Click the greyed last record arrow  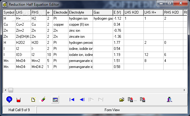tap(101, 100)
